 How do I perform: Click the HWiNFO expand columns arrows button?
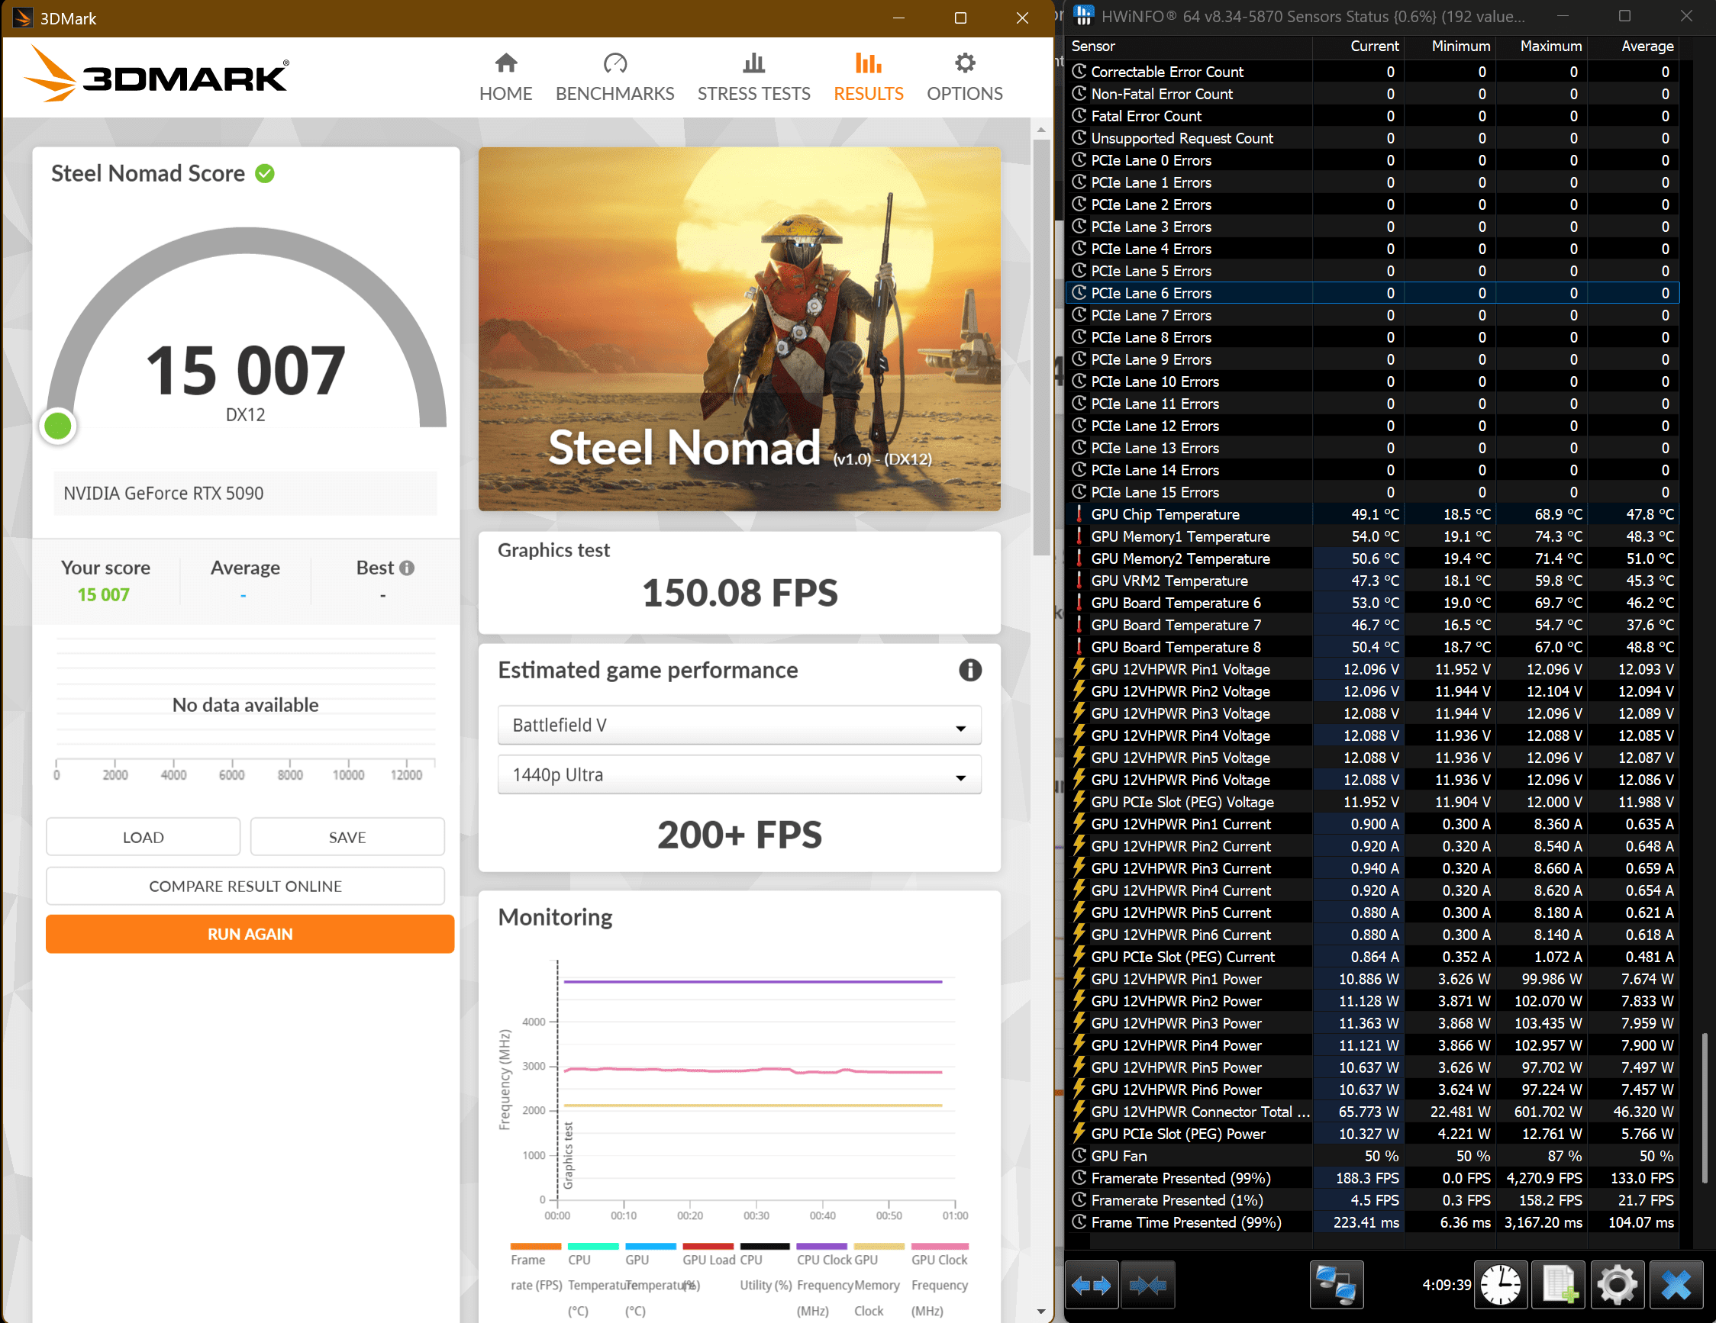(x=1092, y=1286)
